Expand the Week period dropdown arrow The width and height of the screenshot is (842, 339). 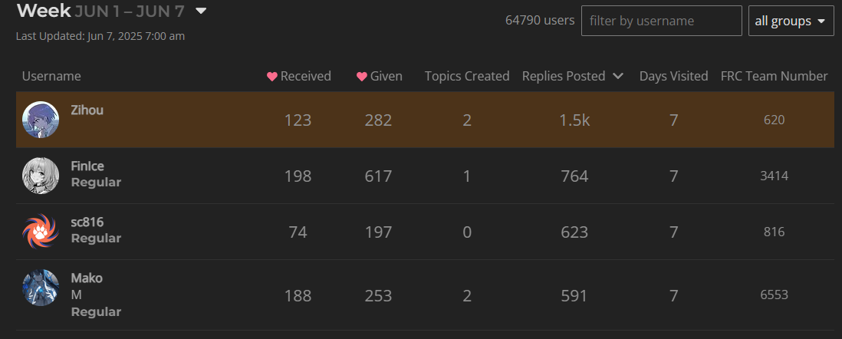coord(201,11)
